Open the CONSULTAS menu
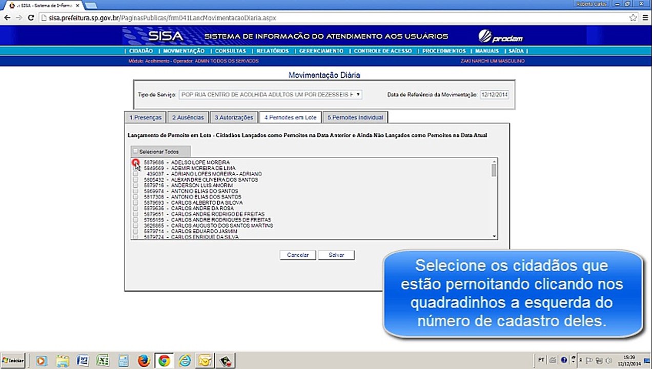652x369 pixels. [x=230, y=51]
